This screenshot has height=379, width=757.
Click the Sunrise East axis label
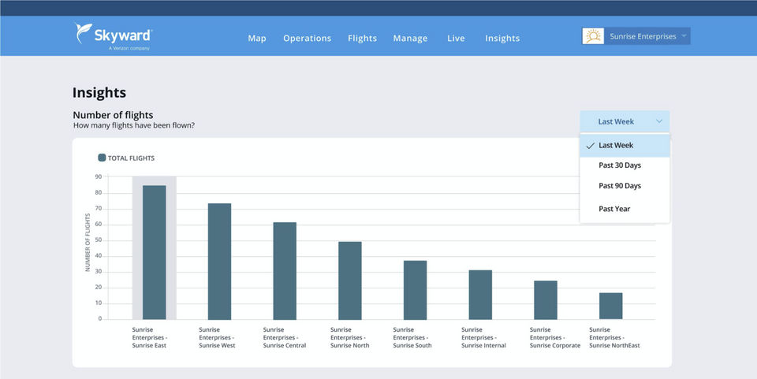(150, 337)
